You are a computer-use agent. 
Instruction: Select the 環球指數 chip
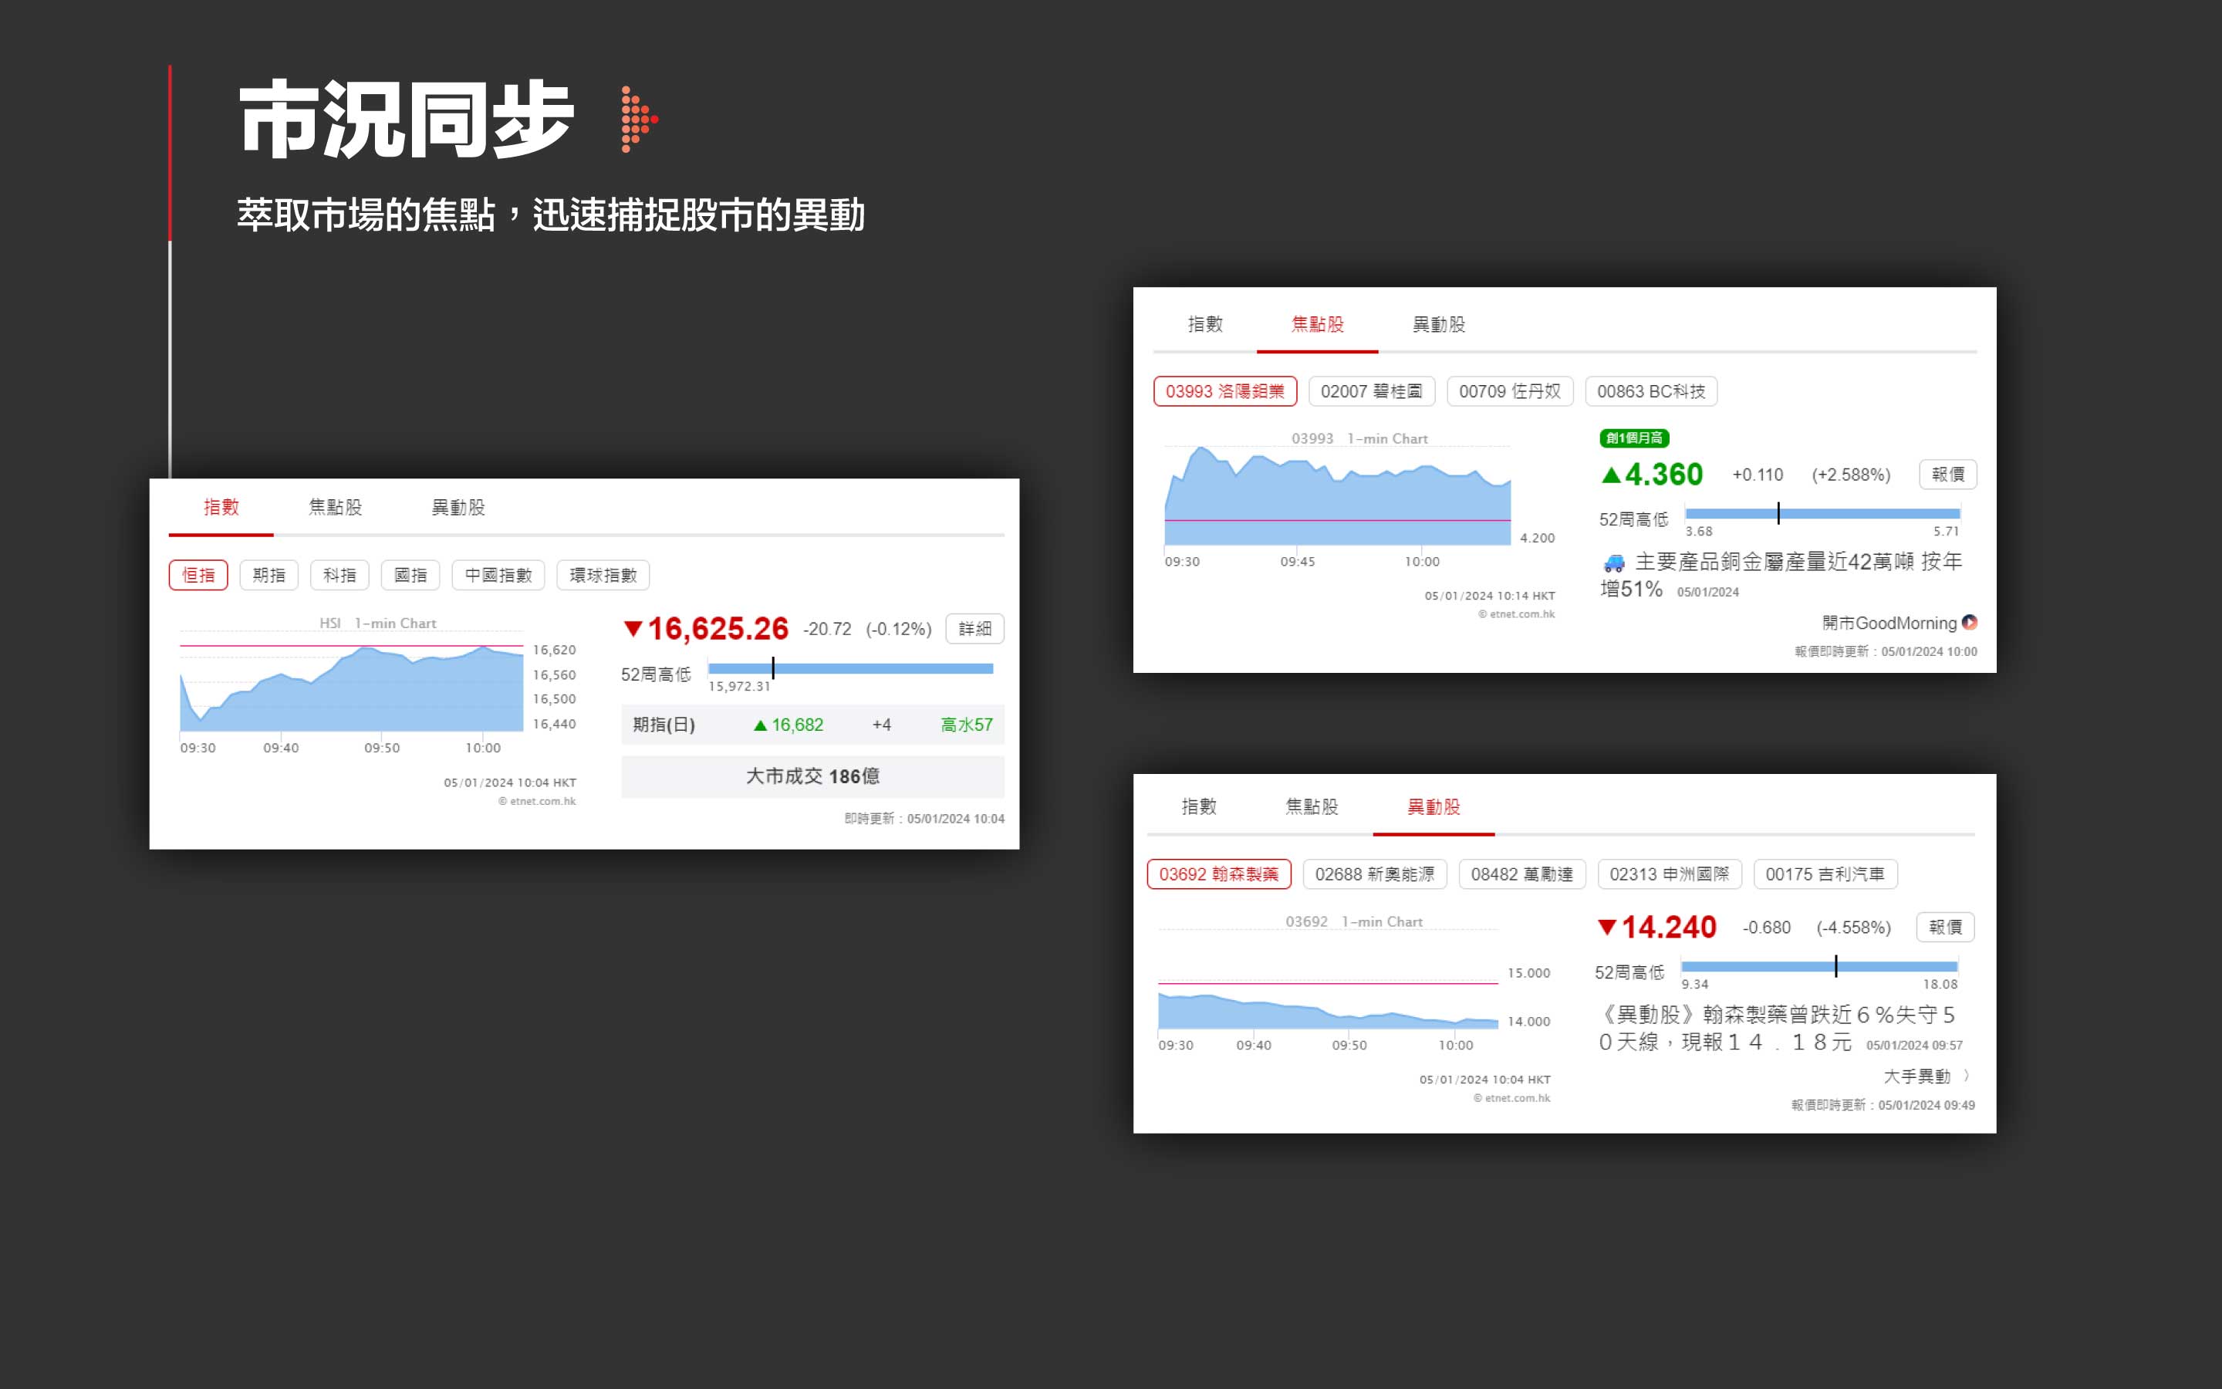coord(603,575)
